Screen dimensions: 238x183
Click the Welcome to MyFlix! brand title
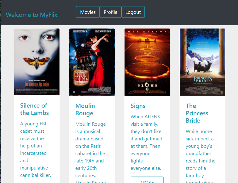coord(32,15)
